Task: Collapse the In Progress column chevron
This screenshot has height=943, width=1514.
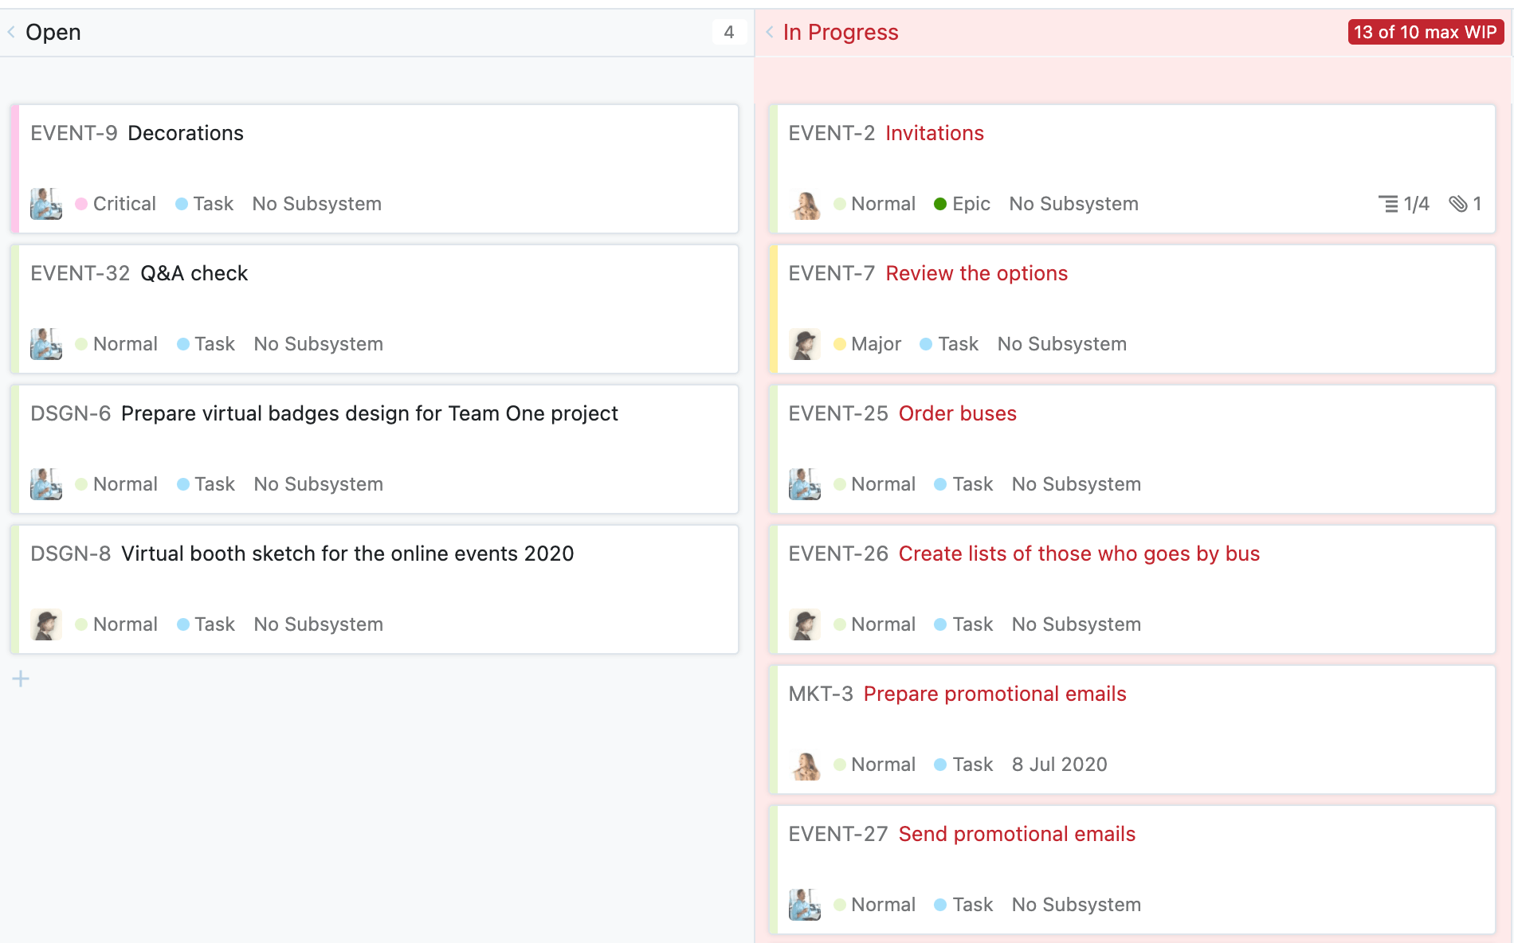Action: pos(770,32)
